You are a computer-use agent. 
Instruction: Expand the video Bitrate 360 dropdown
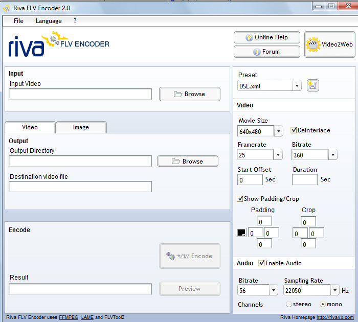pos(332,155)
